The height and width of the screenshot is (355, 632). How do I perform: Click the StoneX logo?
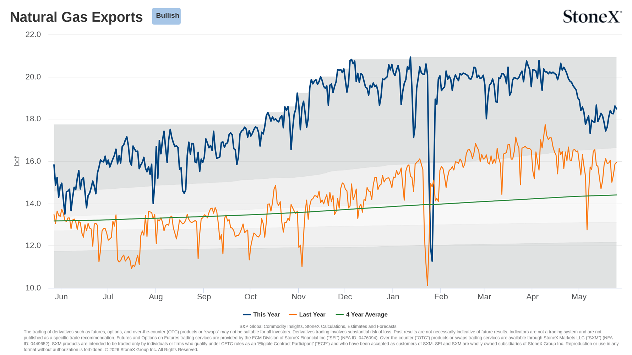click(x=592, y=17)
